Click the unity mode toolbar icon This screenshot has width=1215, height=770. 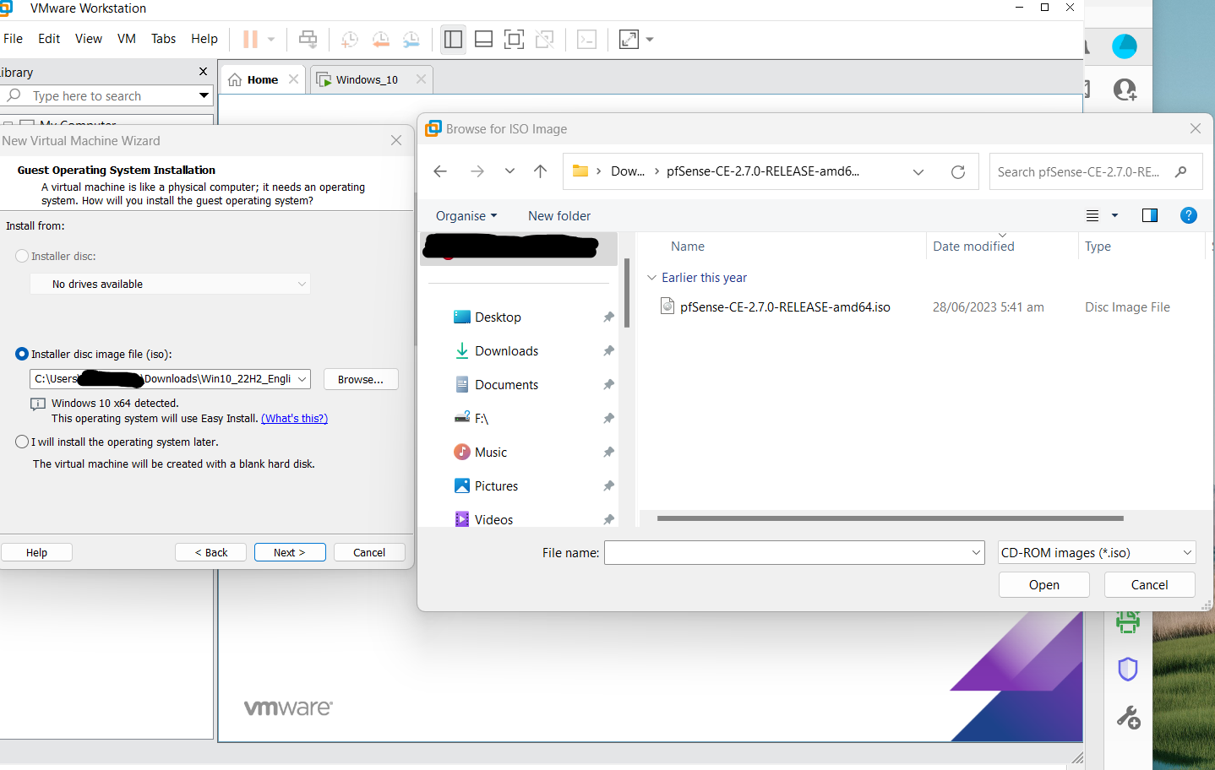click(545, 39)
